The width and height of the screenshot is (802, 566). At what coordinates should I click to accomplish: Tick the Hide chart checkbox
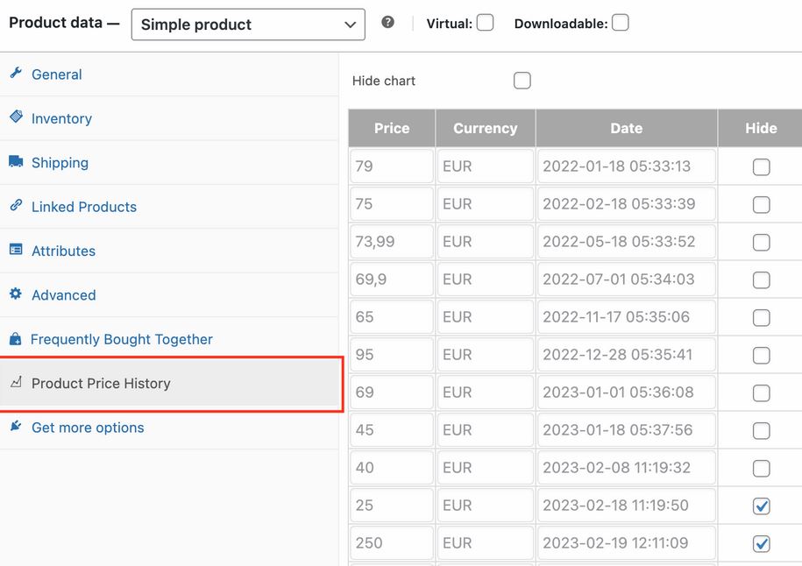point(522,81)
